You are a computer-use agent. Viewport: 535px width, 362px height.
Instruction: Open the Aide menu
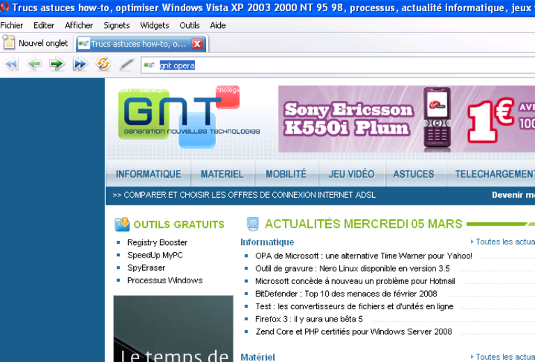pos(217,25)
